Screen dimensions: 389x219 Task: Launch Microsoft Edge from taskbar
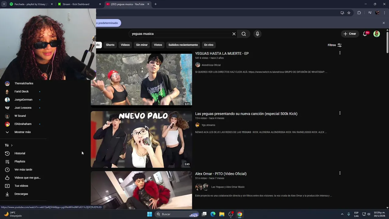[213, 214]
